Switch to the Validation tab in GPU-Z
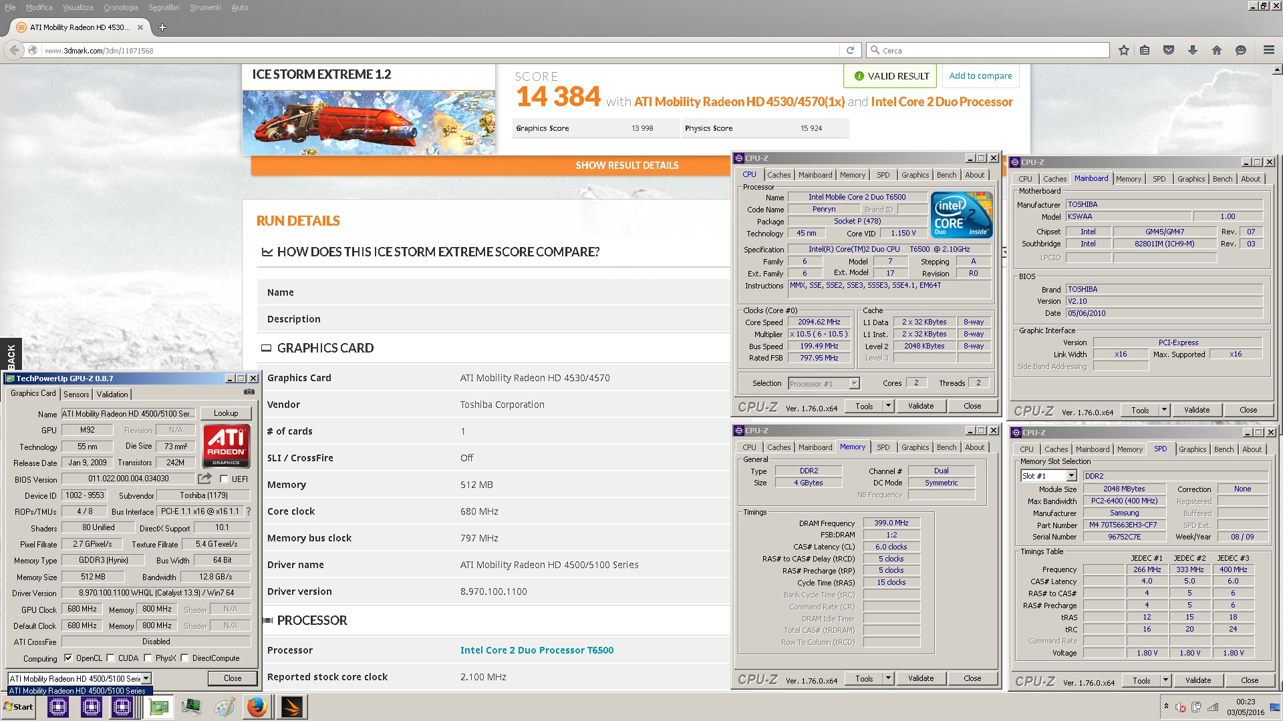This screenshot has width=1283, height=721. (x=112, y=395)
